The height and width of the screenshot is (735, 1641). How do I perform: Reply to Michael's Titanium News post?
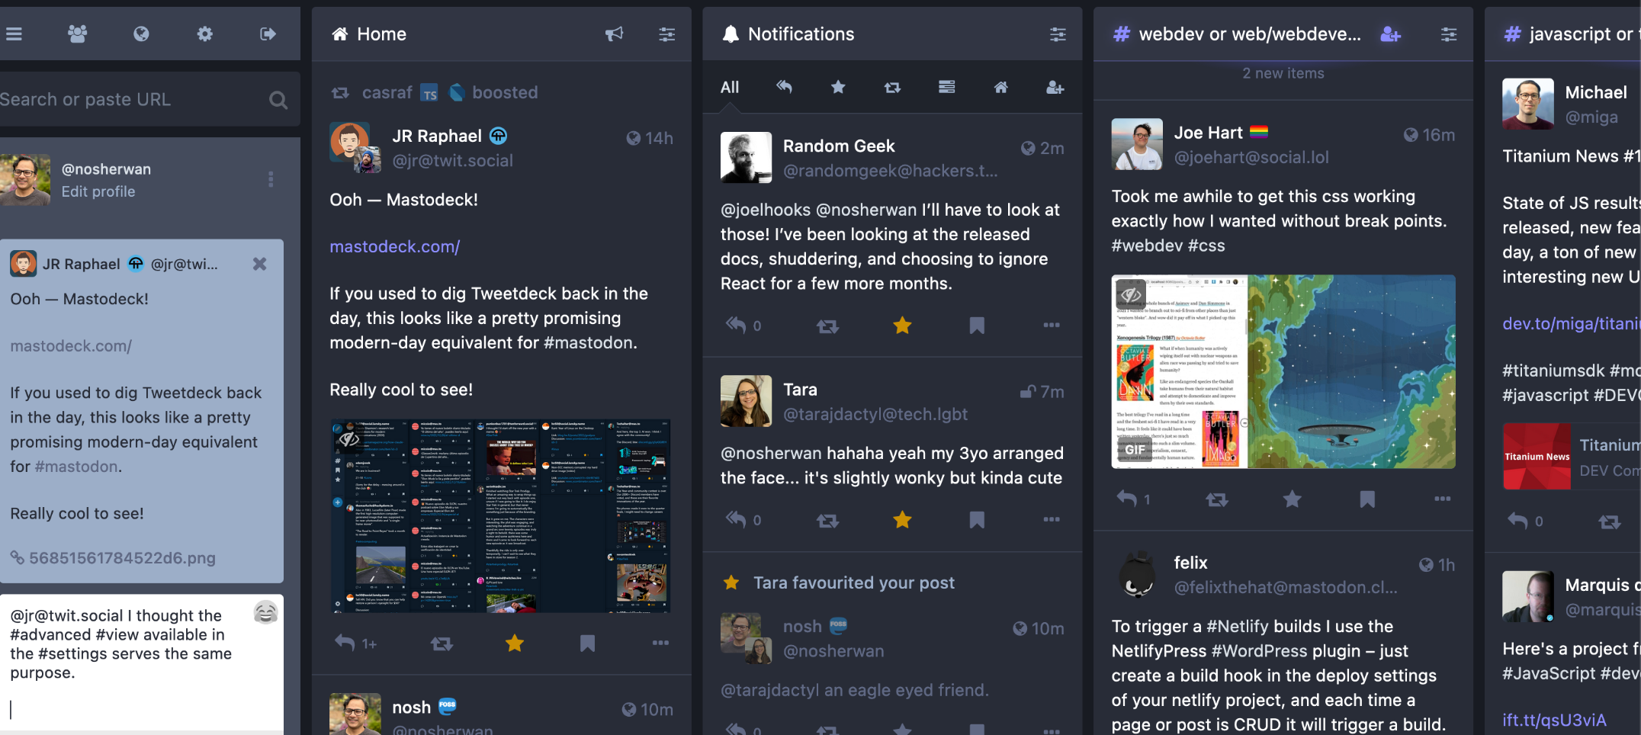pyautogui.click(x=1517, y=521)
